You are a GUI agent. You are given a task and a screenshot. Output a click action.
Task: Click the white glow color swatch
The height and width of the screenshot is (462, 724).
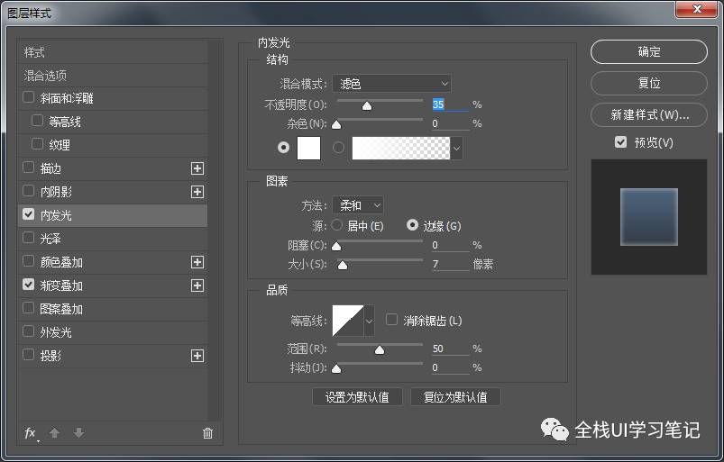point(308,148)
